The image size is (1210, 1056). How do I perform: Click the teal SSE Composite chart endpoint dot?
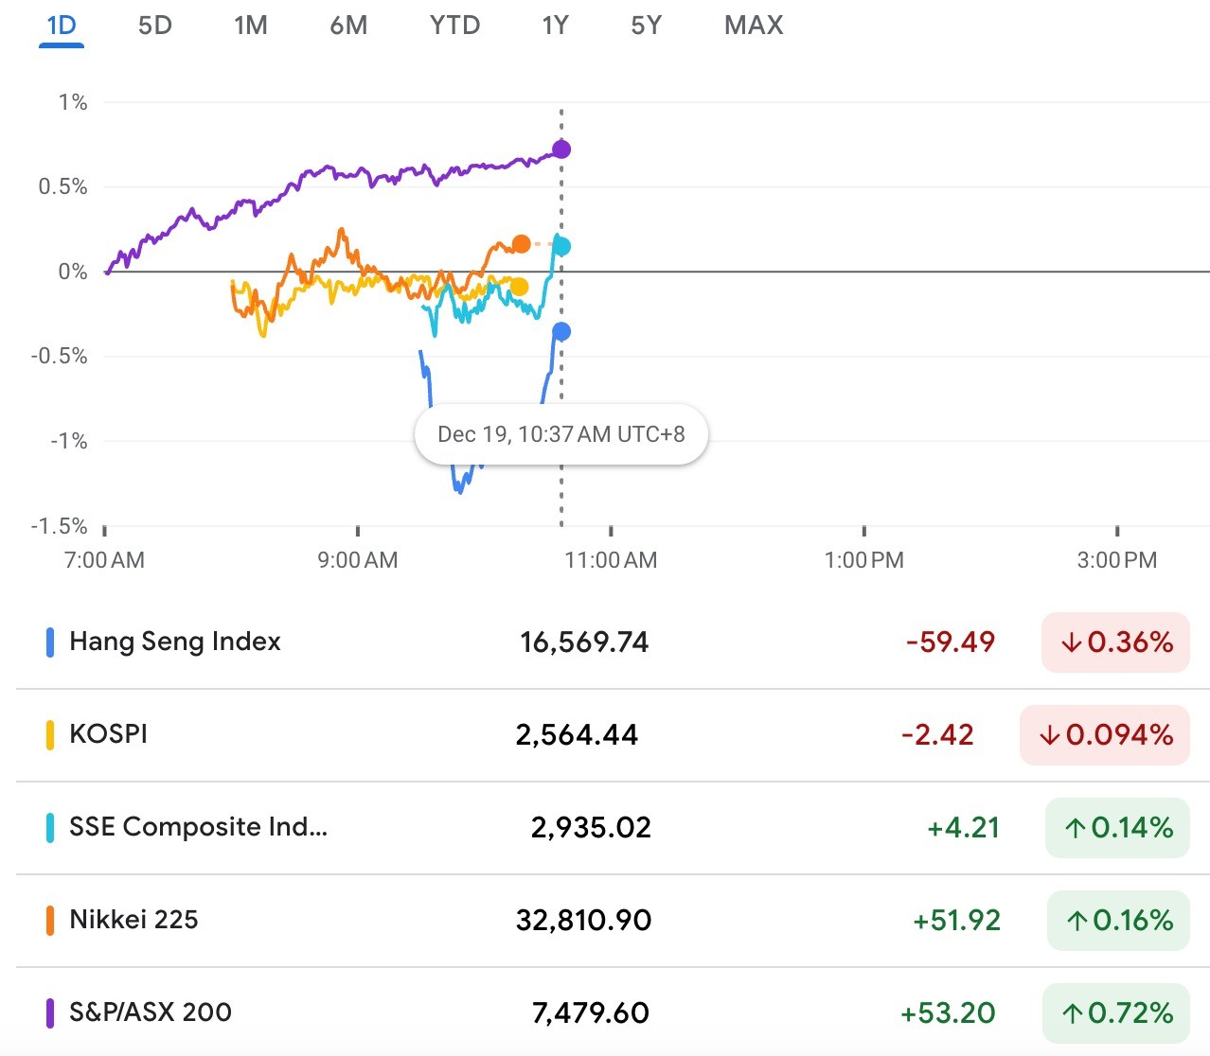click(561, 247)
